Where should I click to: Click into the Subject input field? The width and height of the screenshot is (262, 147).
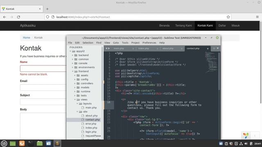(43, 102)
